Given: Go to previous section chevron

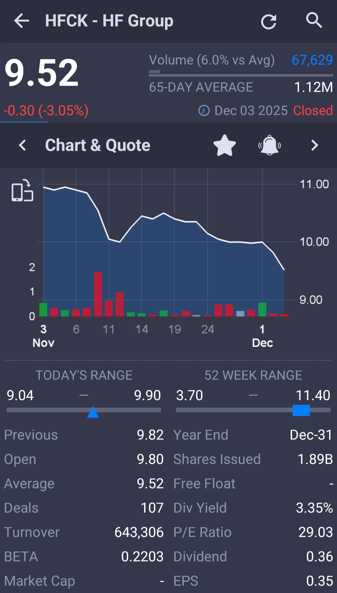Looking at the screenshot, I should [x=22, y=145].
